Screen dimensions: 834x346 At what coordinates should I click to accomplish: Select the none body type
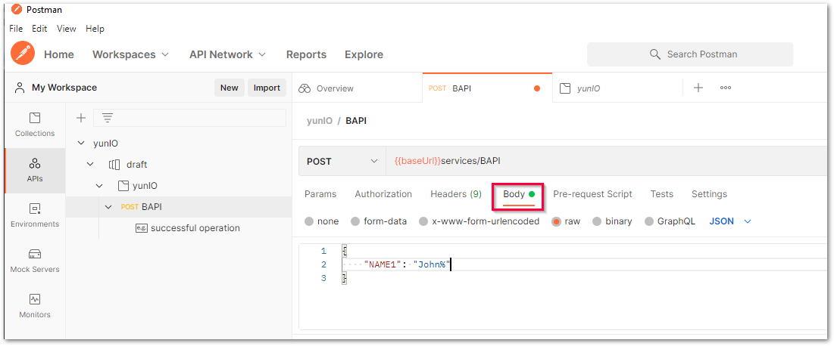pyautogui.click(x=309, y=221)
